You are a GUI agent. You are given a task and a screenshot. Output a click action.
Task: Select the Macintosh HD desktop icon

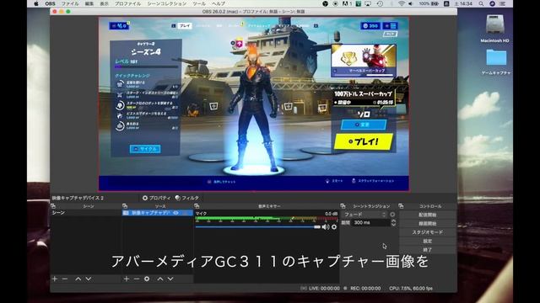(x=495, y=29)
